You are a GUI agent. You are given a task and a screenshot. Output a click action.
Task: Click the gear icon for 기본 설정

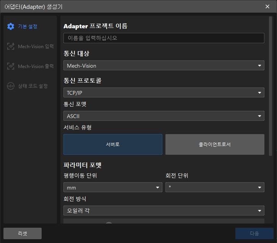click(x=11, y=26)
